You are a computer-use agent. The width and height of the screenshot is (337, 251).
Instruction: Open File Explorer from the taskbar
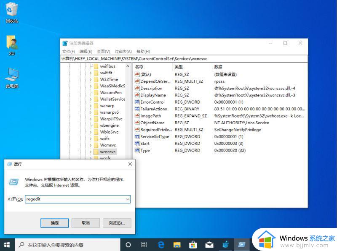pyautogui.click(x=177, y=245)
